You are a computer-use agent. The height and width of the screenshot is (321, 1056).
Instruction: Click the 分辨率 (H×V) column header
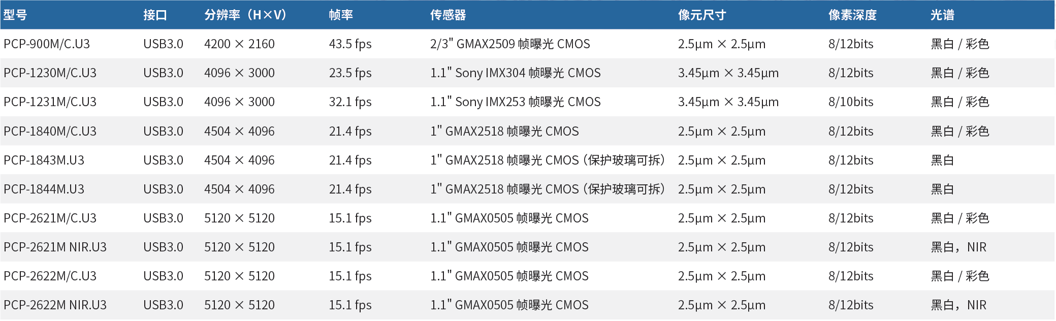coord(245,15)
